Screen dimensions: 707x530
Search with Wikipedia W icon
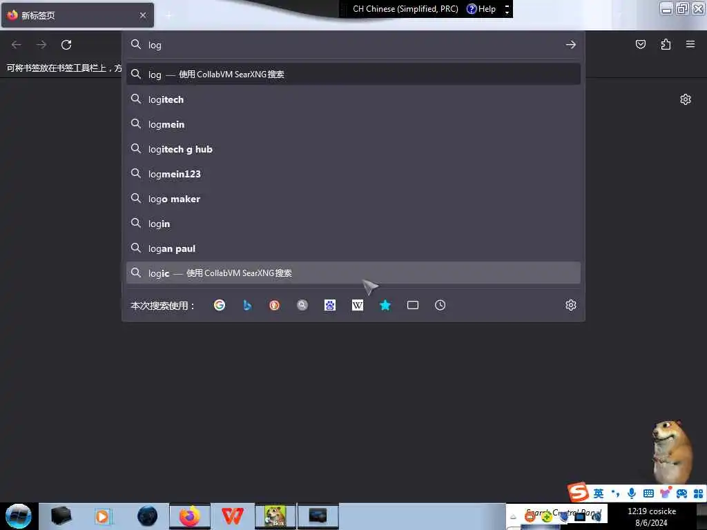[358, 305]
